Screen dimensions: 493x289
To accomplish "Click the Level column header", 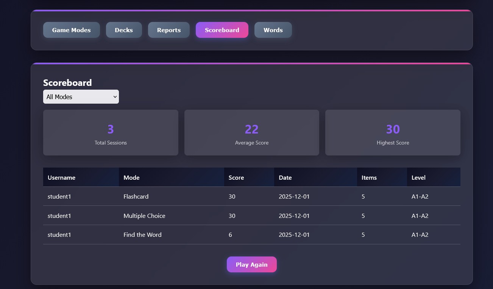I will click(x=418, y=177).
